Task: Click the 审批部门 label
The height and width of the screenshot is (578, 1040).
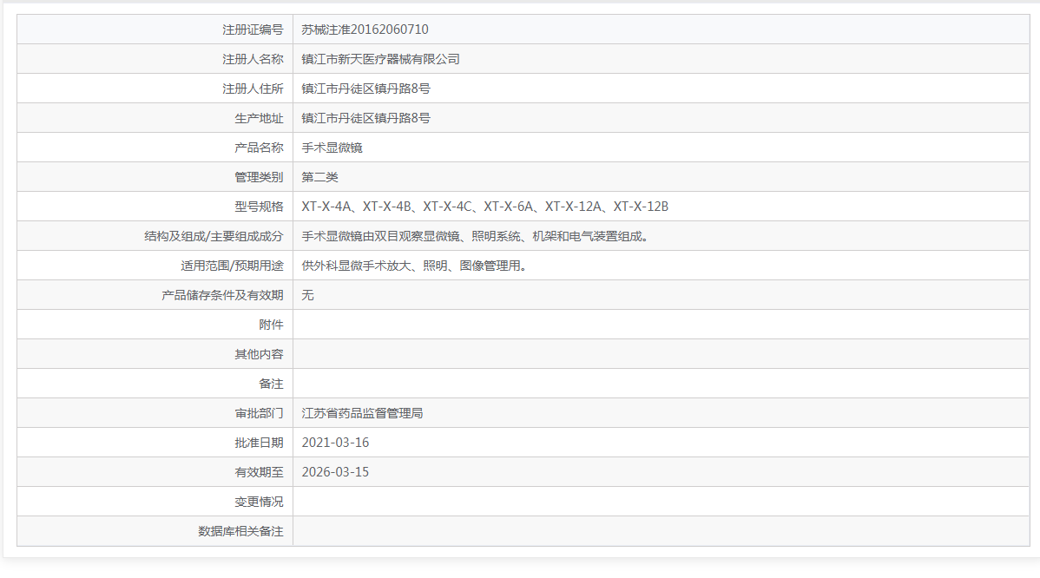Action: tap(259, 413)
